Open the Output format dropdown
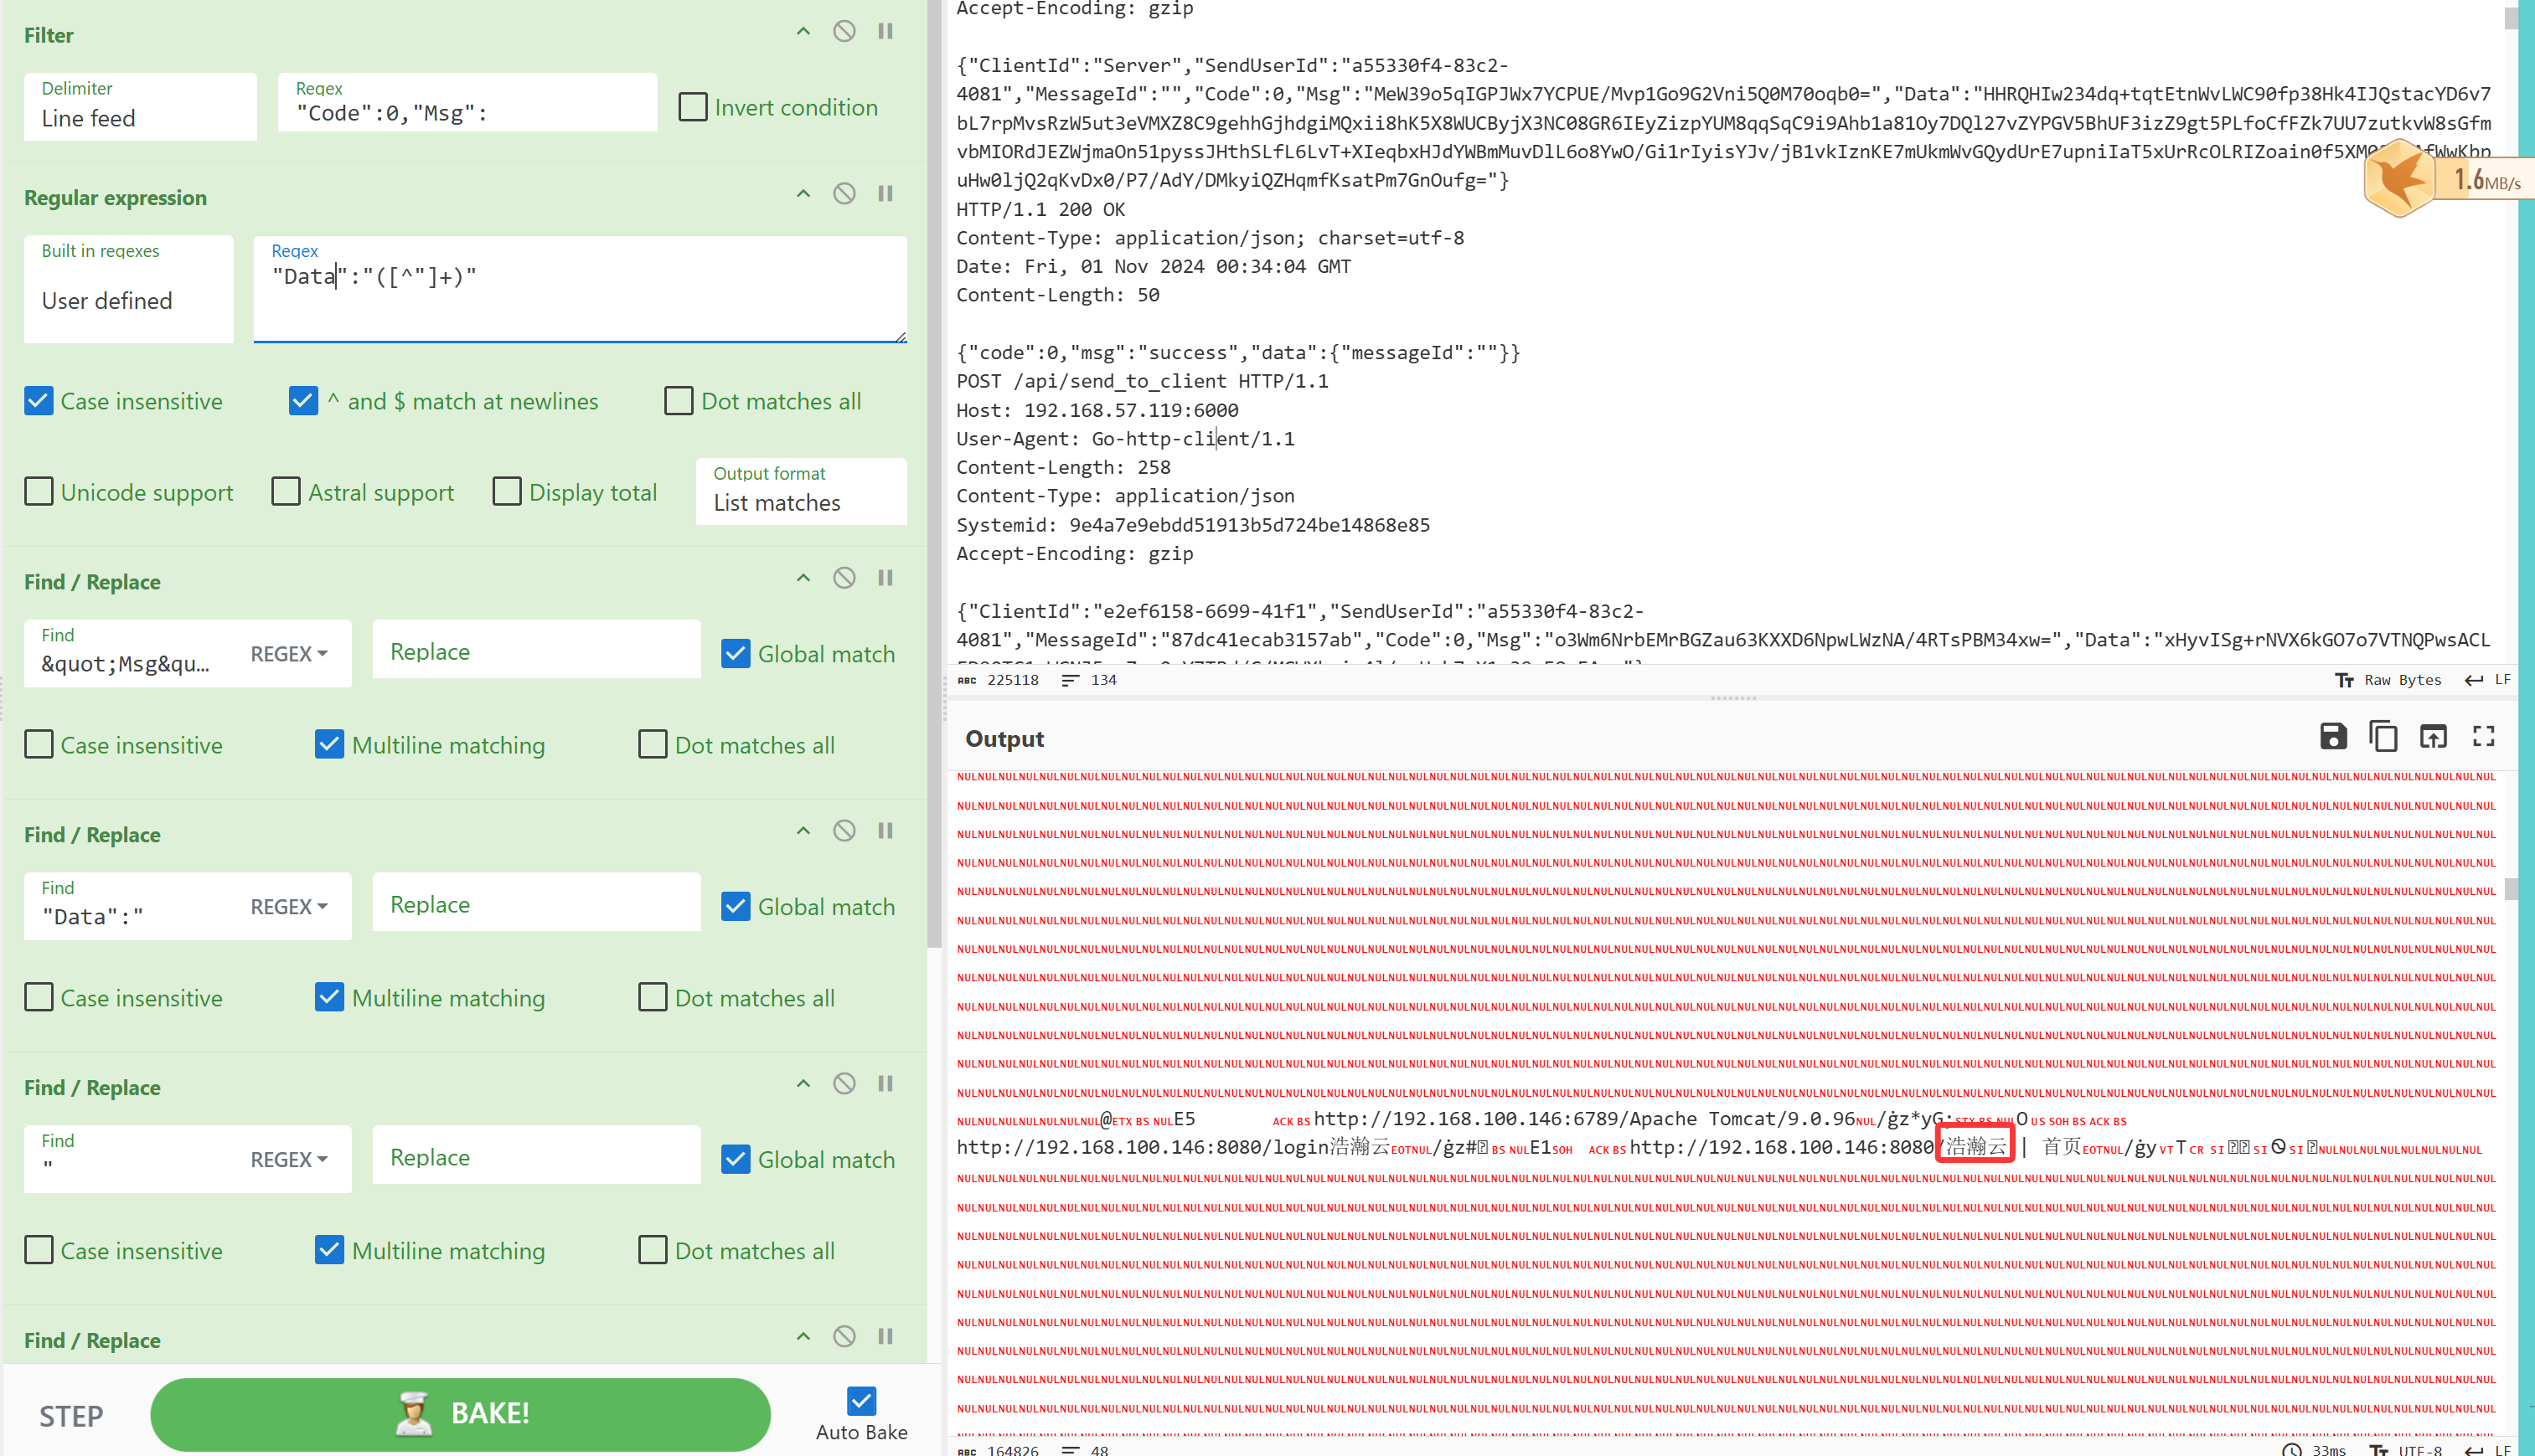The image size is (2535, 1456). (x=800, y=492)
